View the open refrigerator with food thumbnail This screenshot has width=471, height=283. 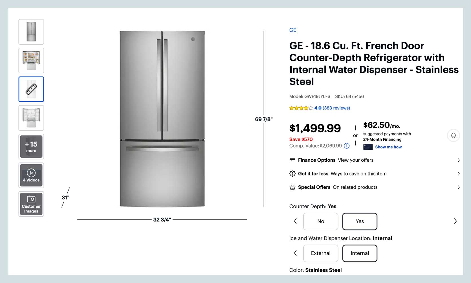coord(31,61)
